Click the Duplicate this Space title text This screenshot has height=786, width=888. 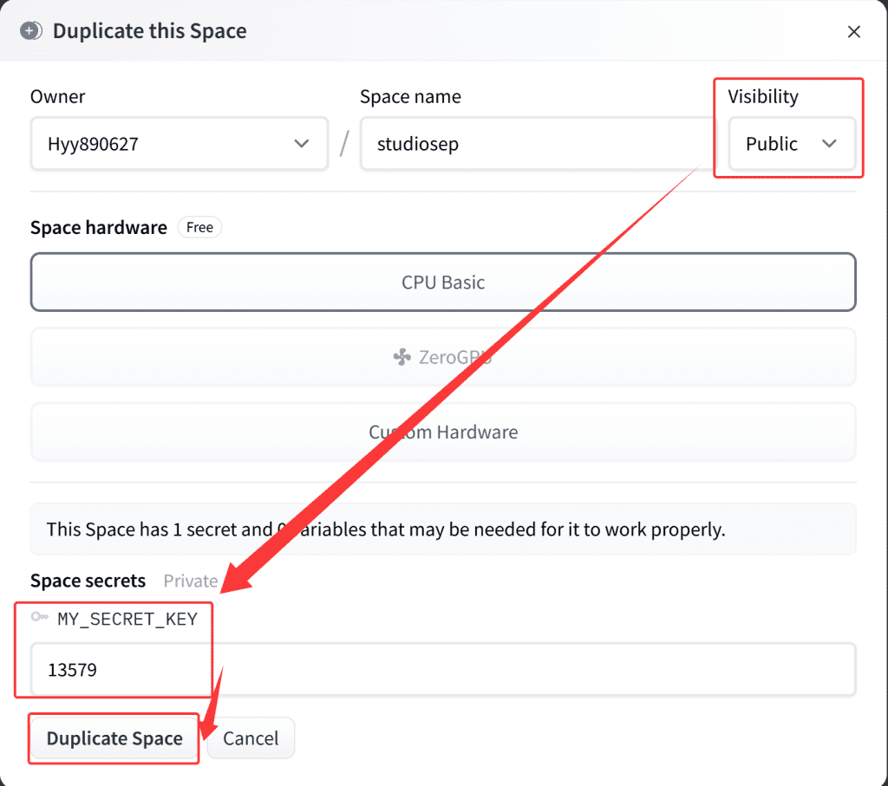point(150,31)
